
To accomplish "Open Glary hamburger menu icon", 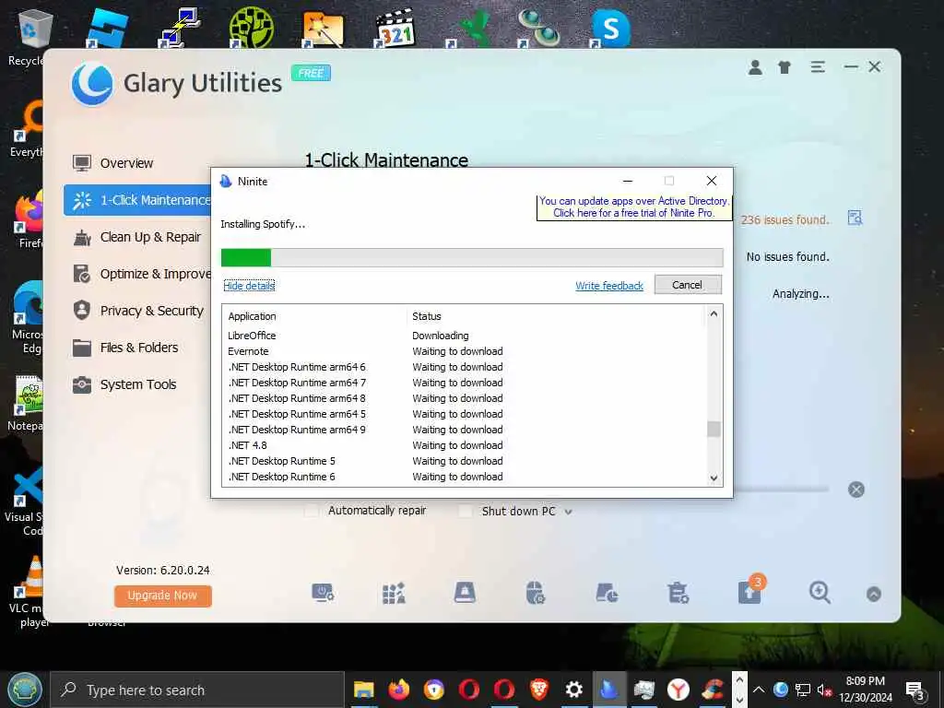I will [818, 66].
